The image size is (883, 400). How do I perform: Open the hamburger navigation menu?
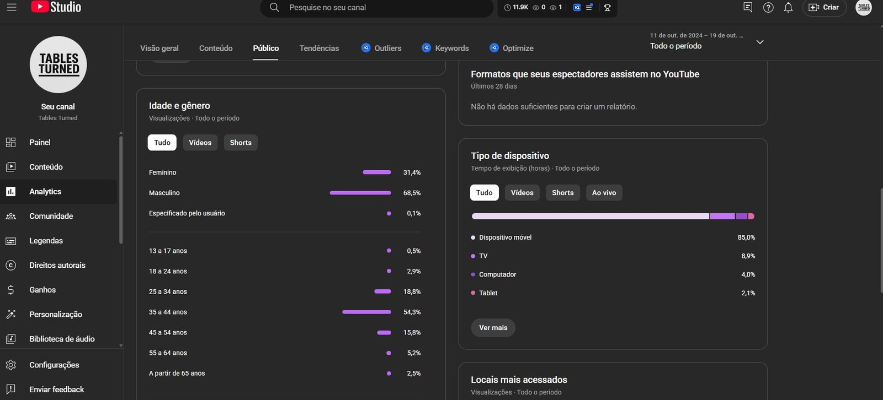pos(12,7)
